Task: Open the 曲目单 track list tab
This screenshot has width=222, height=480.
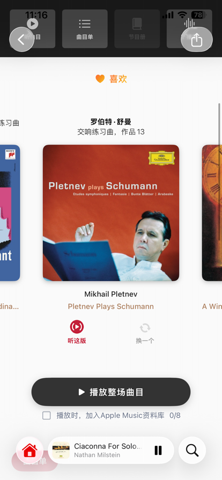Action: pos(85,29)
